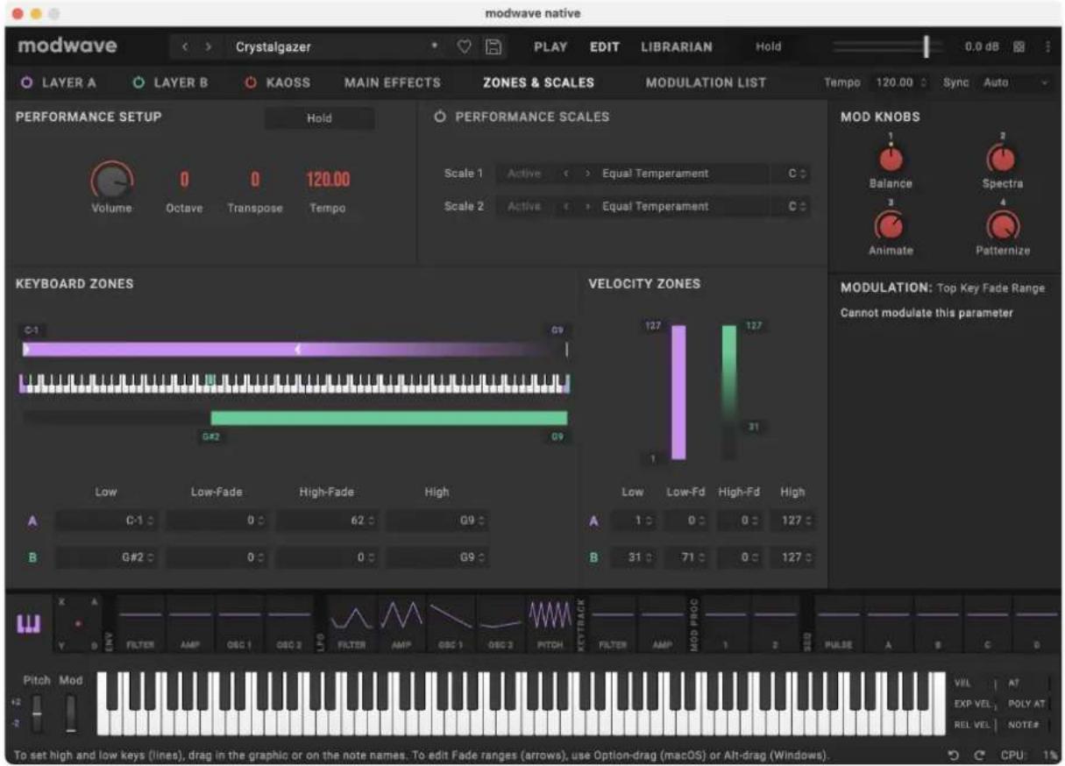The height and width of the screenshot is (766, 1065).
Task: Click the Animate mod knob
Action: tap(891, 227)
